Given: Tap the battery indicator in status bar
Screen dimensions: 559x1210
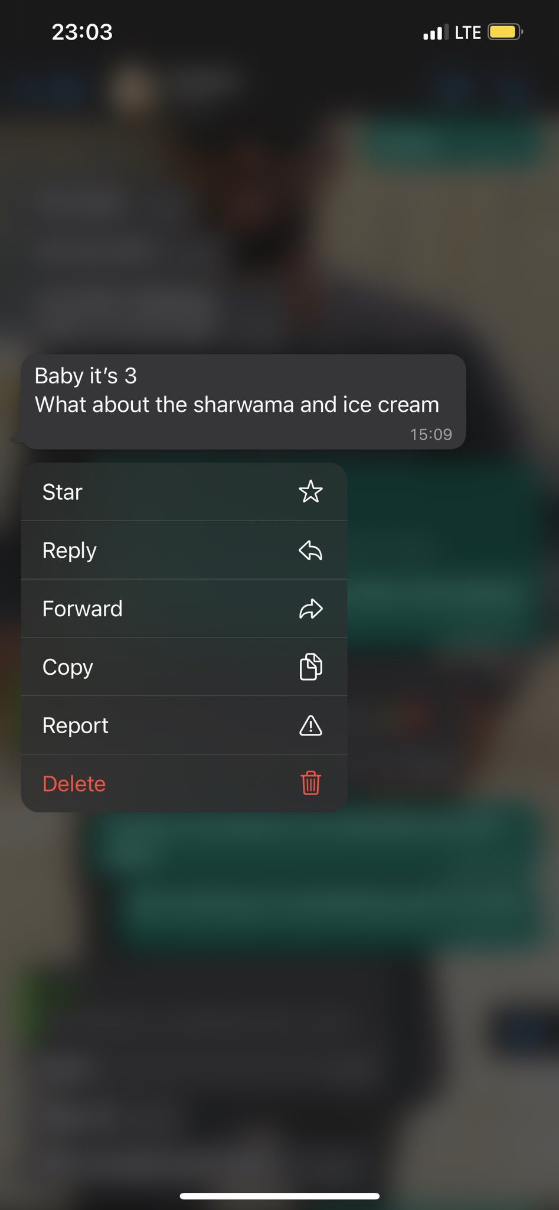Looking at the screenshot, I should [x=505, y=32].
